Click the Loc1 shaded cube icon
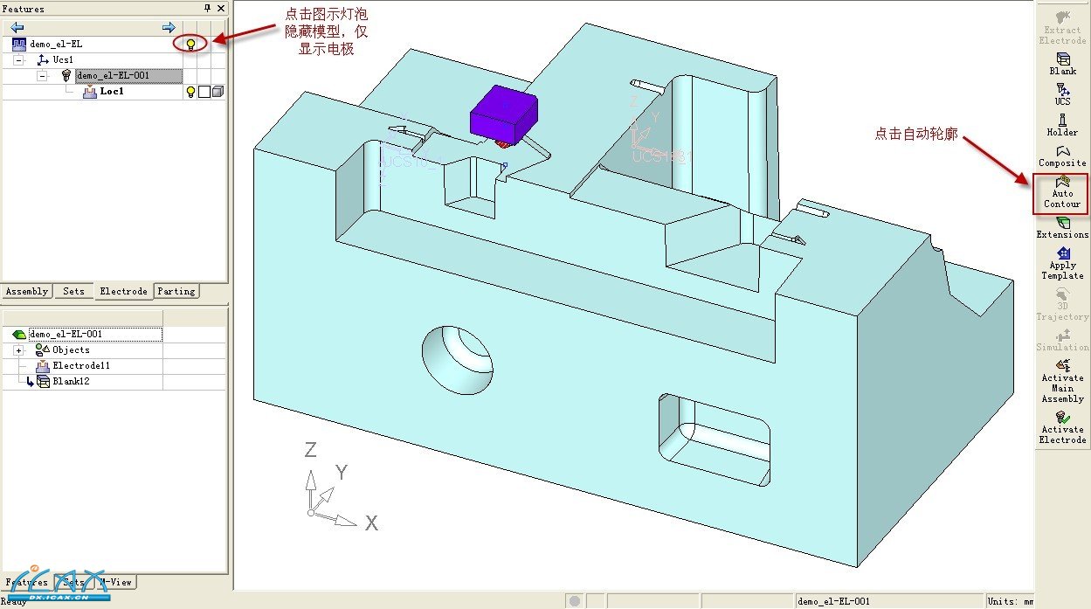Screen dimensions: 1091x609 [218, 92]
